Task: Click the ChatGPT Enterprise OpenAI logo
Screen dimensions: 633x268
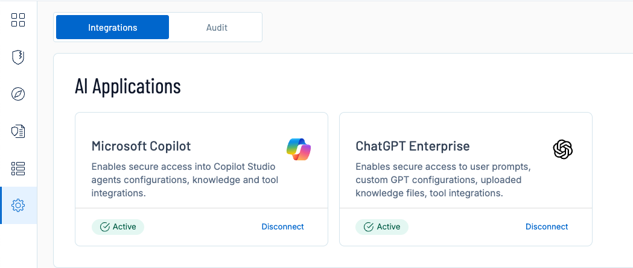Action: pyautogui.click(x=562, y=149)
